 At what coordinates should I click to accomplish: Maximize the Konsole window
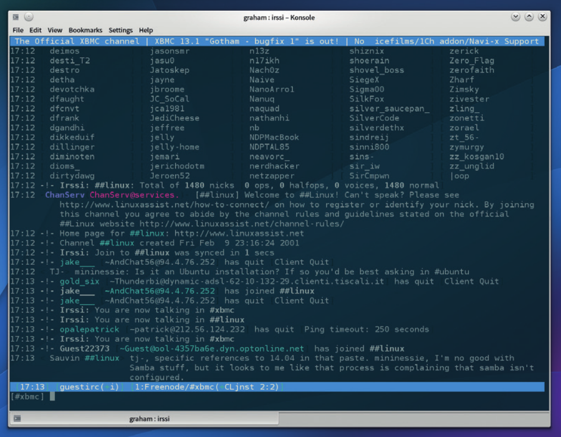pos(529,17)
